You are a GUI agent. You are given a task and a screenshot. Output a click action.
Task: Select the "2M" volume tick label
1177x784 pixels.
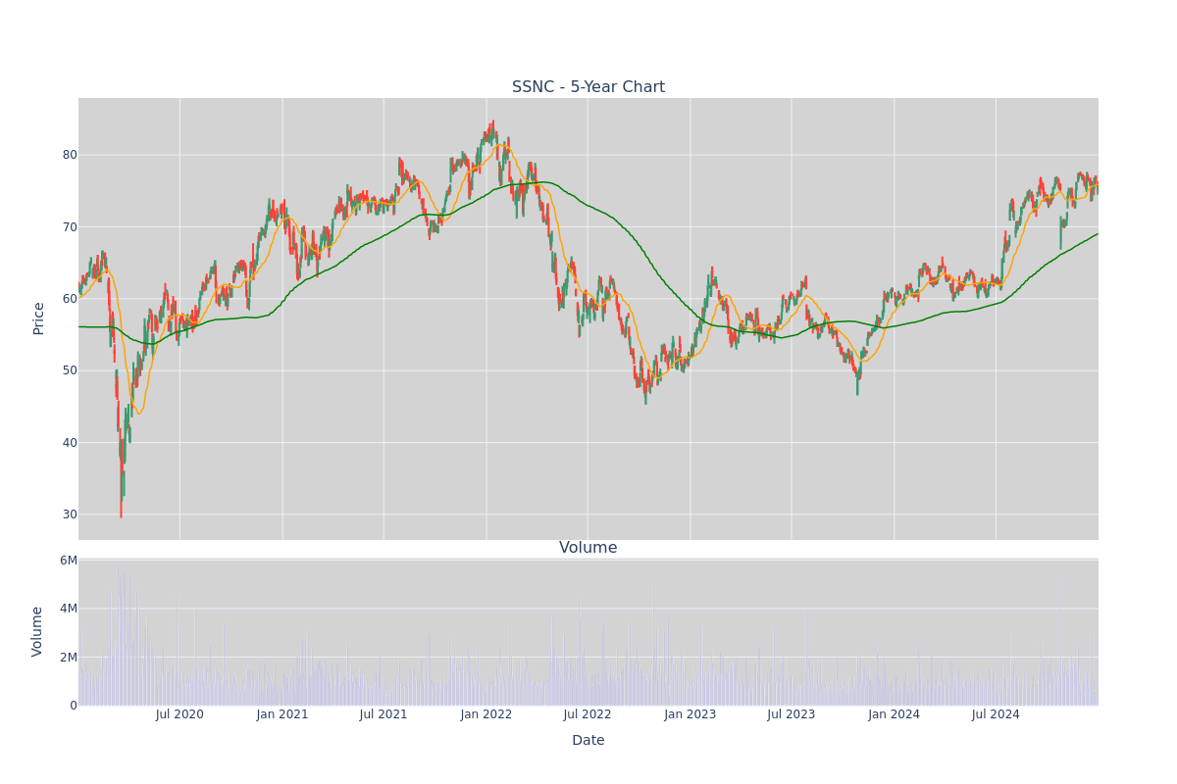(69, 657)
